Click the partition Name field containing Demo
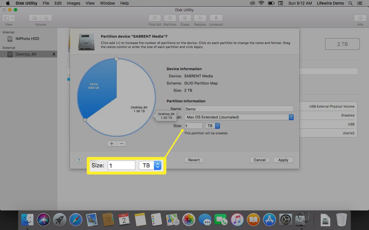This screenshot has width=369, height=230. click(239, 109)
